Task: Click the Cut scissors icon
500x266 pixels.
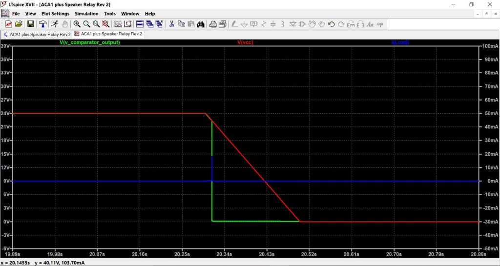Action: 171,24
